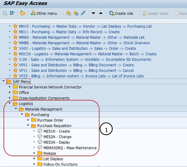This screenshot has height=167, width=187.
Task: Open MMBE Stock Overview favorite
Action: [84, 43]
